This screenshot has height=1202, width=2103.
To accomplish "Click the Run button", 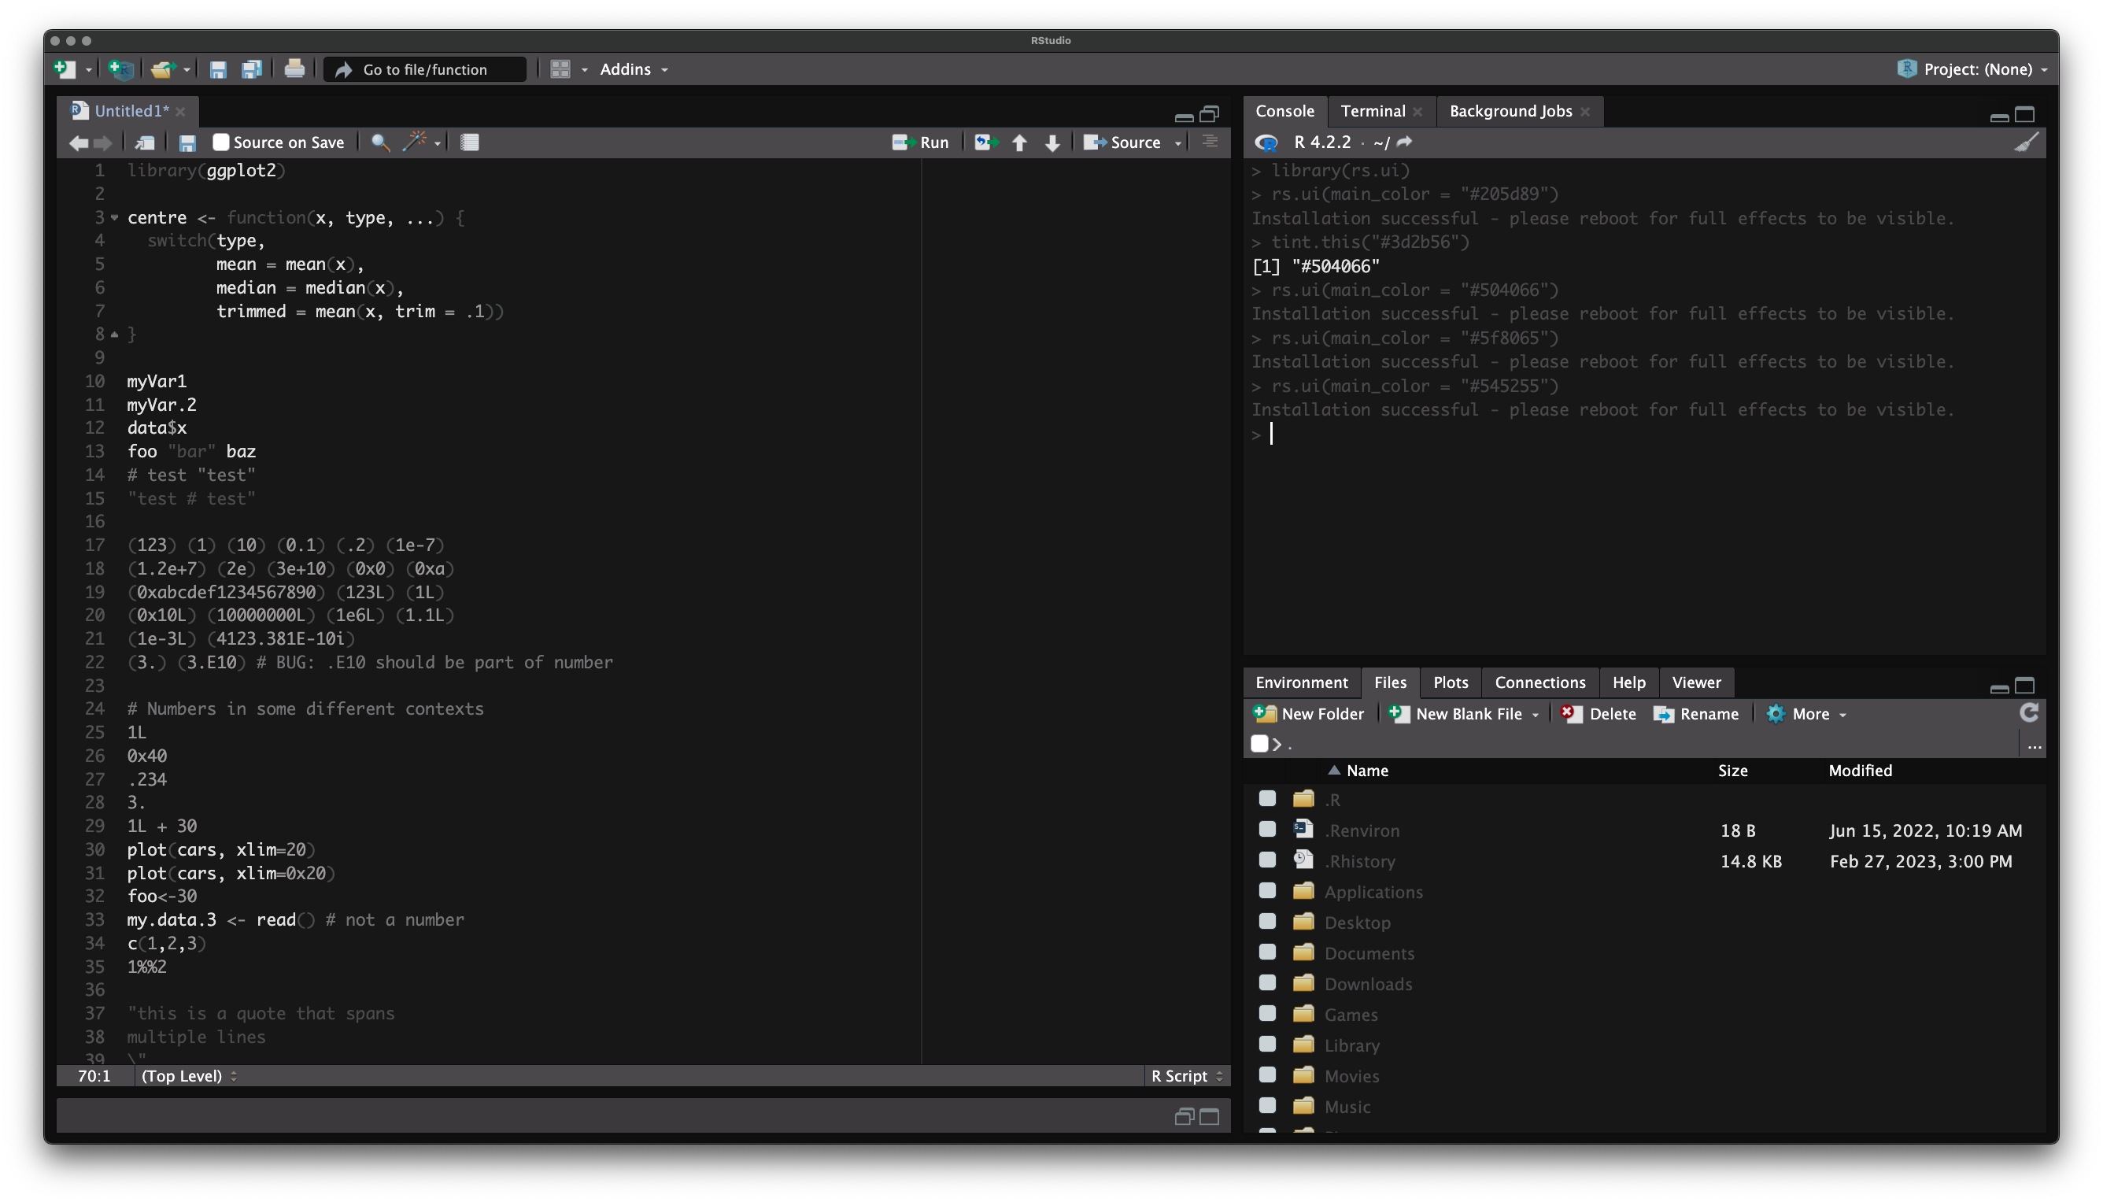I will (x=920, y=142).
